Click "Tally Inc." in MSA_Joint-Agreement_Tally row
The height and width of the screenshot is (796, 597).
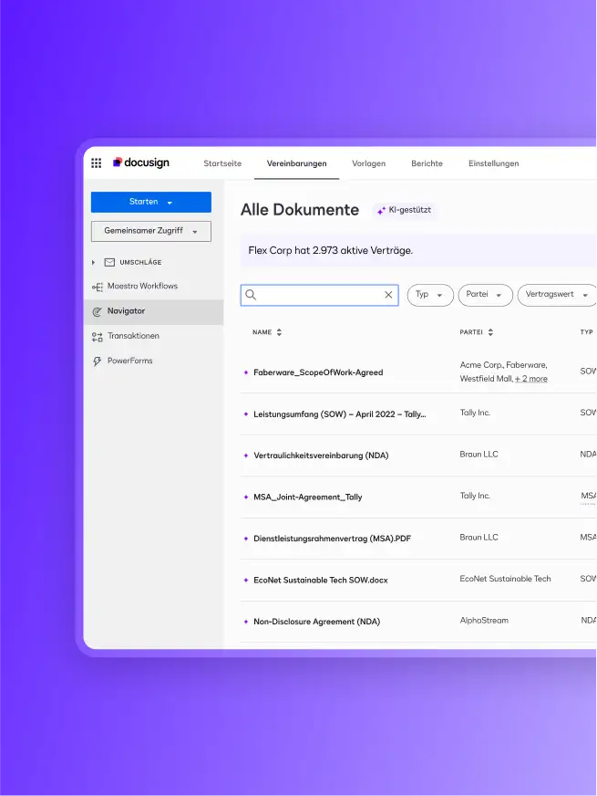tap(475, 496)
